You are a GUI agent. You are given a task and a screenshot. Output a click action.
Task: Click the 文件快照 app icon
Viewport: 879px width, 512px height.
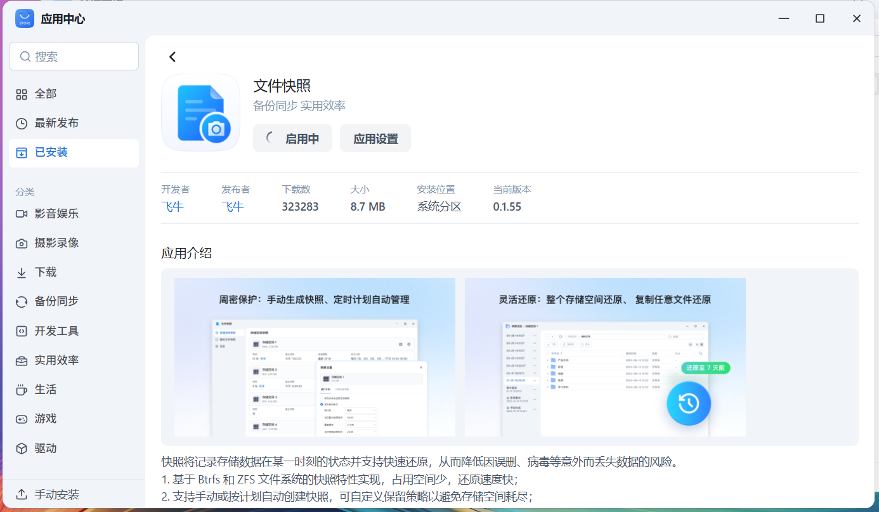[200, 113]
